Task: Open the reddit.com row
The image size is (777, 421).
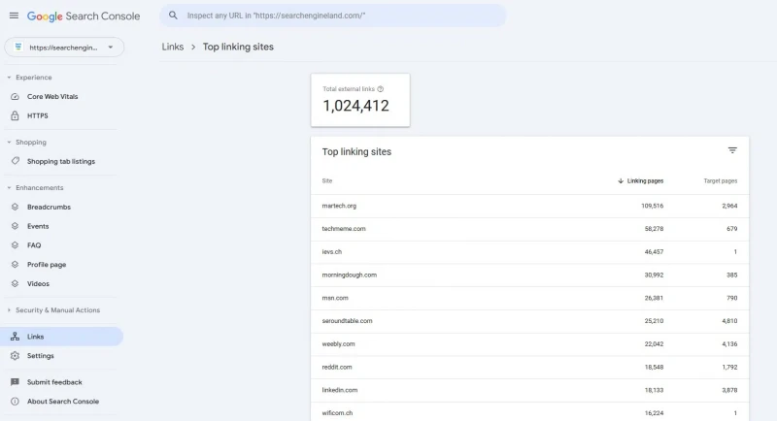Action: pyautogui.click(x=529, y=368)
